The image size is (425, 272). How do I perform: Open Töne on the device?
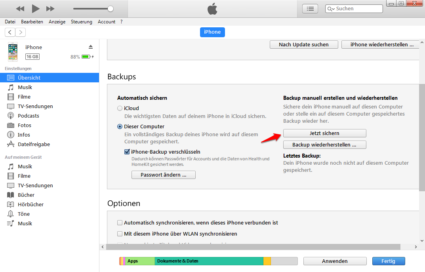click(50, 214)
